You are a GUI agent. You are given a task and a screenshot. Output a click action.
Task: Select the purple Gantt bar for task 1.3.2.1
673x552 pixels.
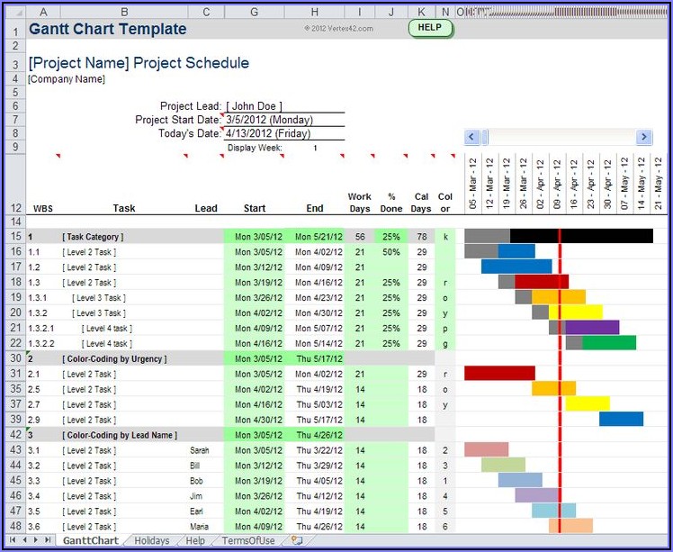[592, 328]
